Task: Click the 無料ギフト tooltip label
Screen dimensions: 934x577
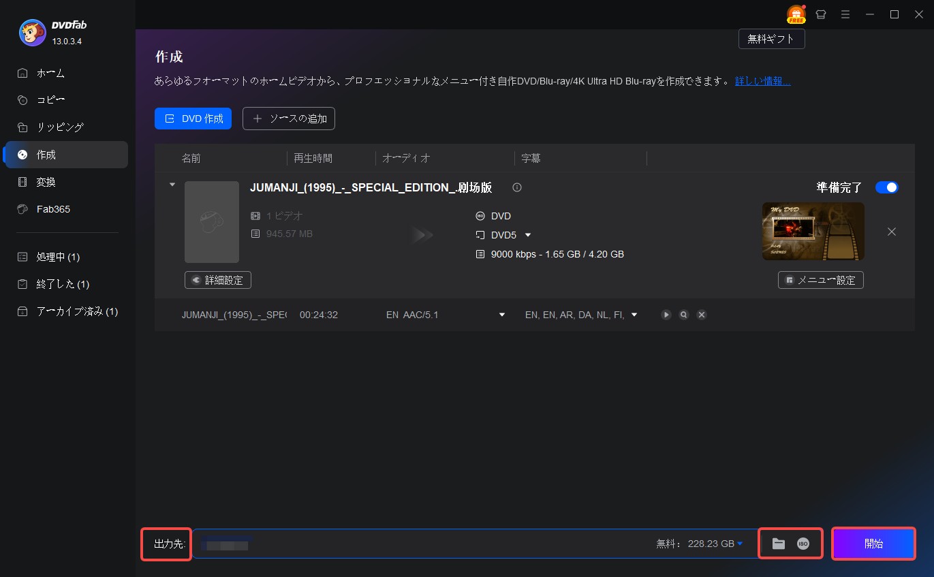Action: [771, 39]
